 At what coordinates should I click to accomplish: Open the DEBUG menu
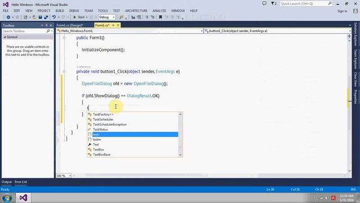tap(74, 11)
